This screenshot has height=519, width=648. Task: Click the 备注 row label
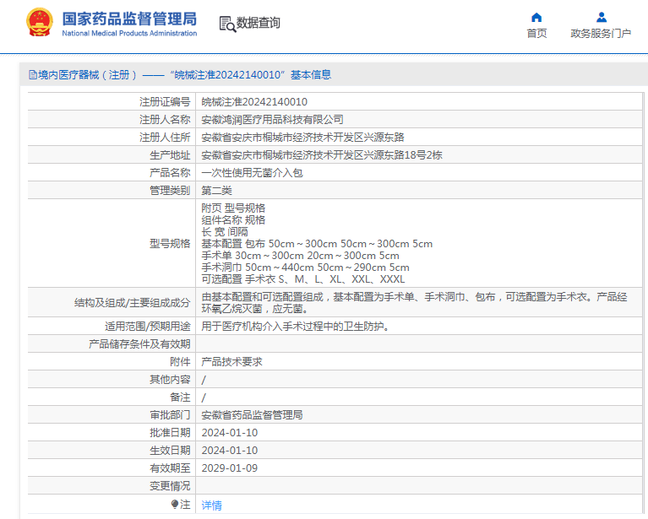point(180,397)
